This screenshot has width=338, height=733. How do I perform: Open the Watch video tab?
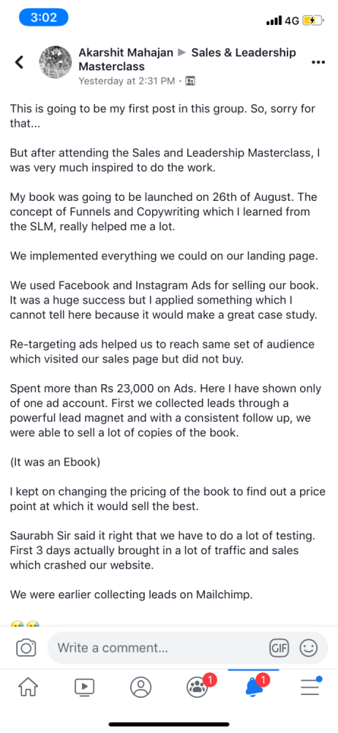pos(85,688)
